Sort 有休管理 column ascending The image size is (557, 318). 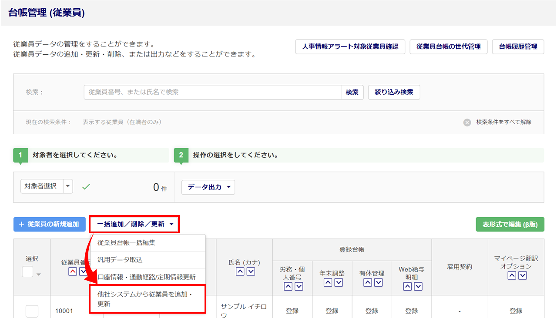[x=368, y=282]
